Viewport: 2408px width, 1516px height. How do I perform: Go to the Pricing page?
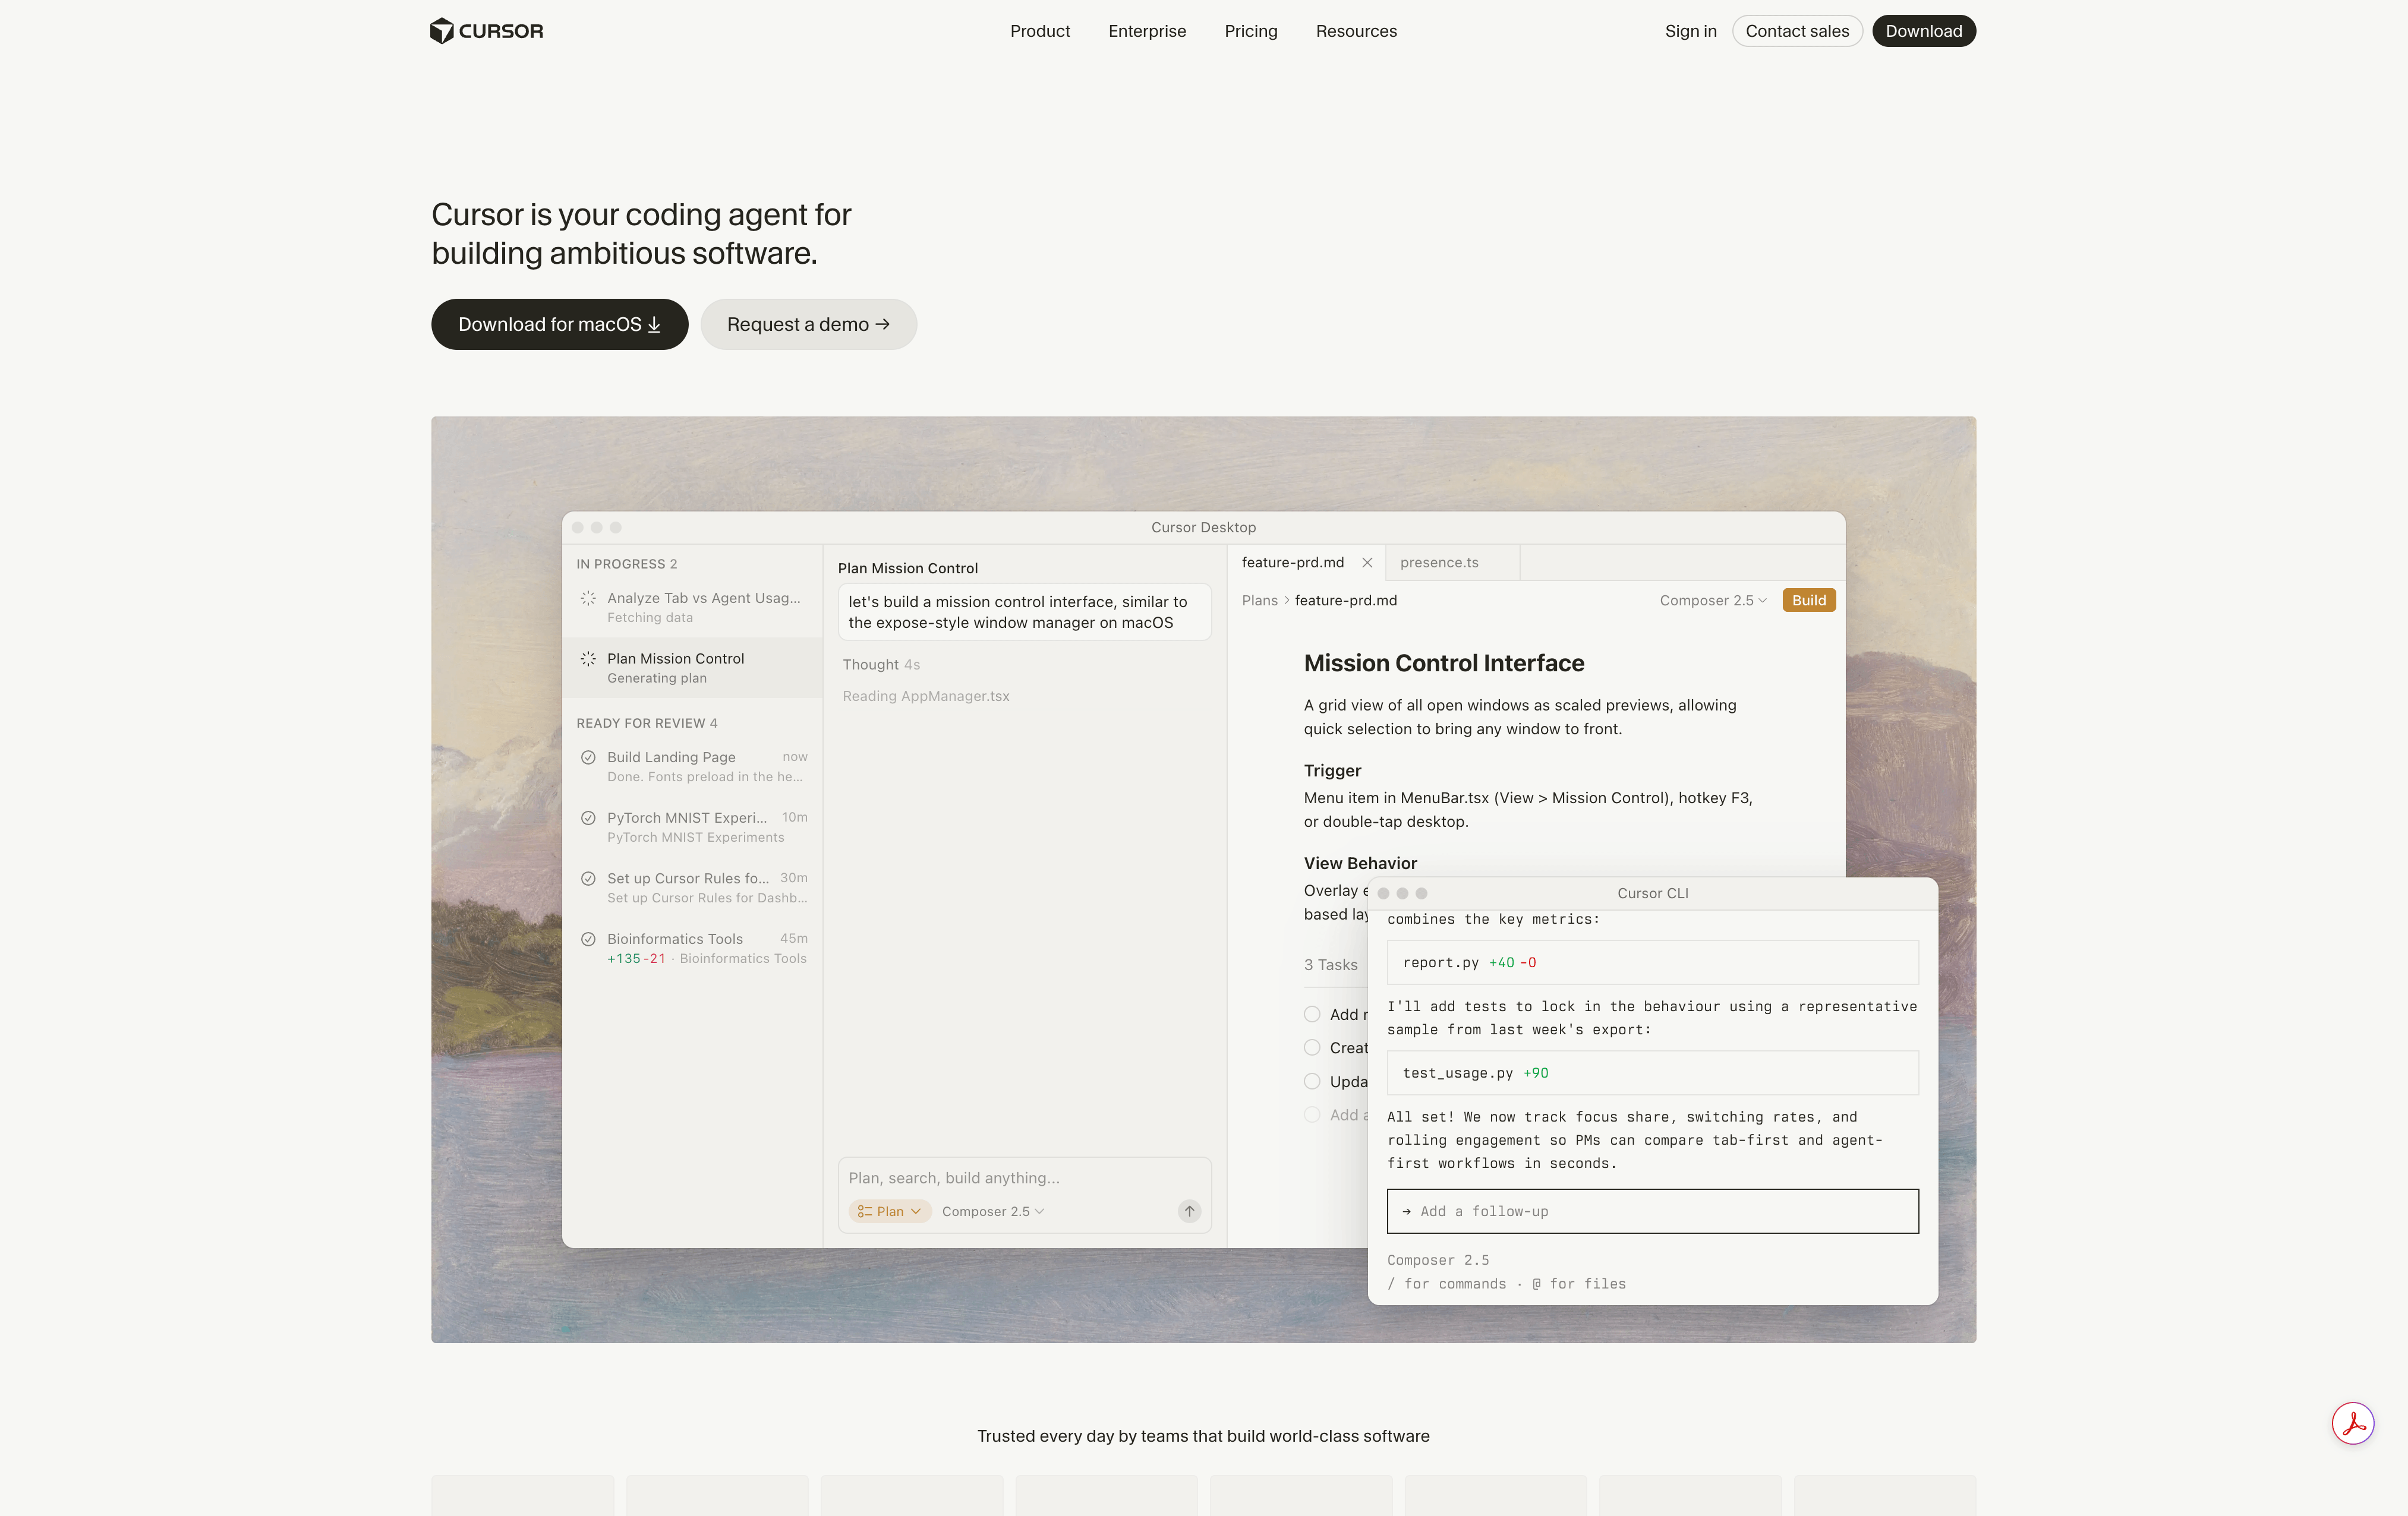click(1251, 31)
